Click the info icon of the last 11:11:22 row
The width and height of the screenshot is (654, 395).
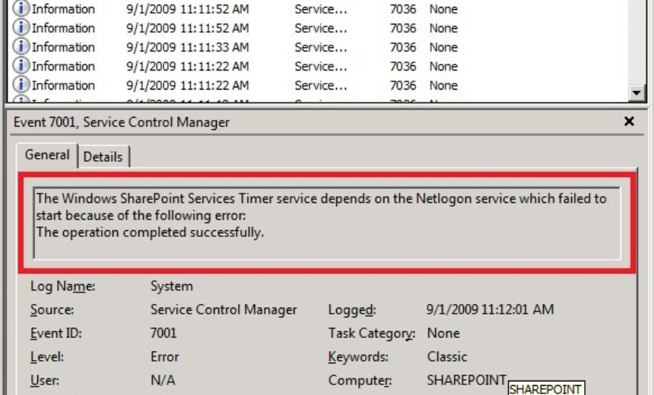click(21, 85)
